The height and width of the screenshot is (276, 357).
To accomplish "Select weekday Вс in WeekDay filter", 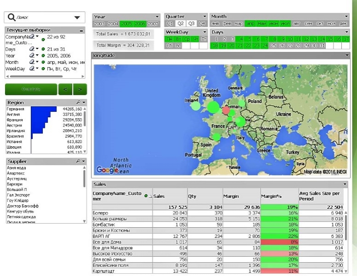I will 178,46.
